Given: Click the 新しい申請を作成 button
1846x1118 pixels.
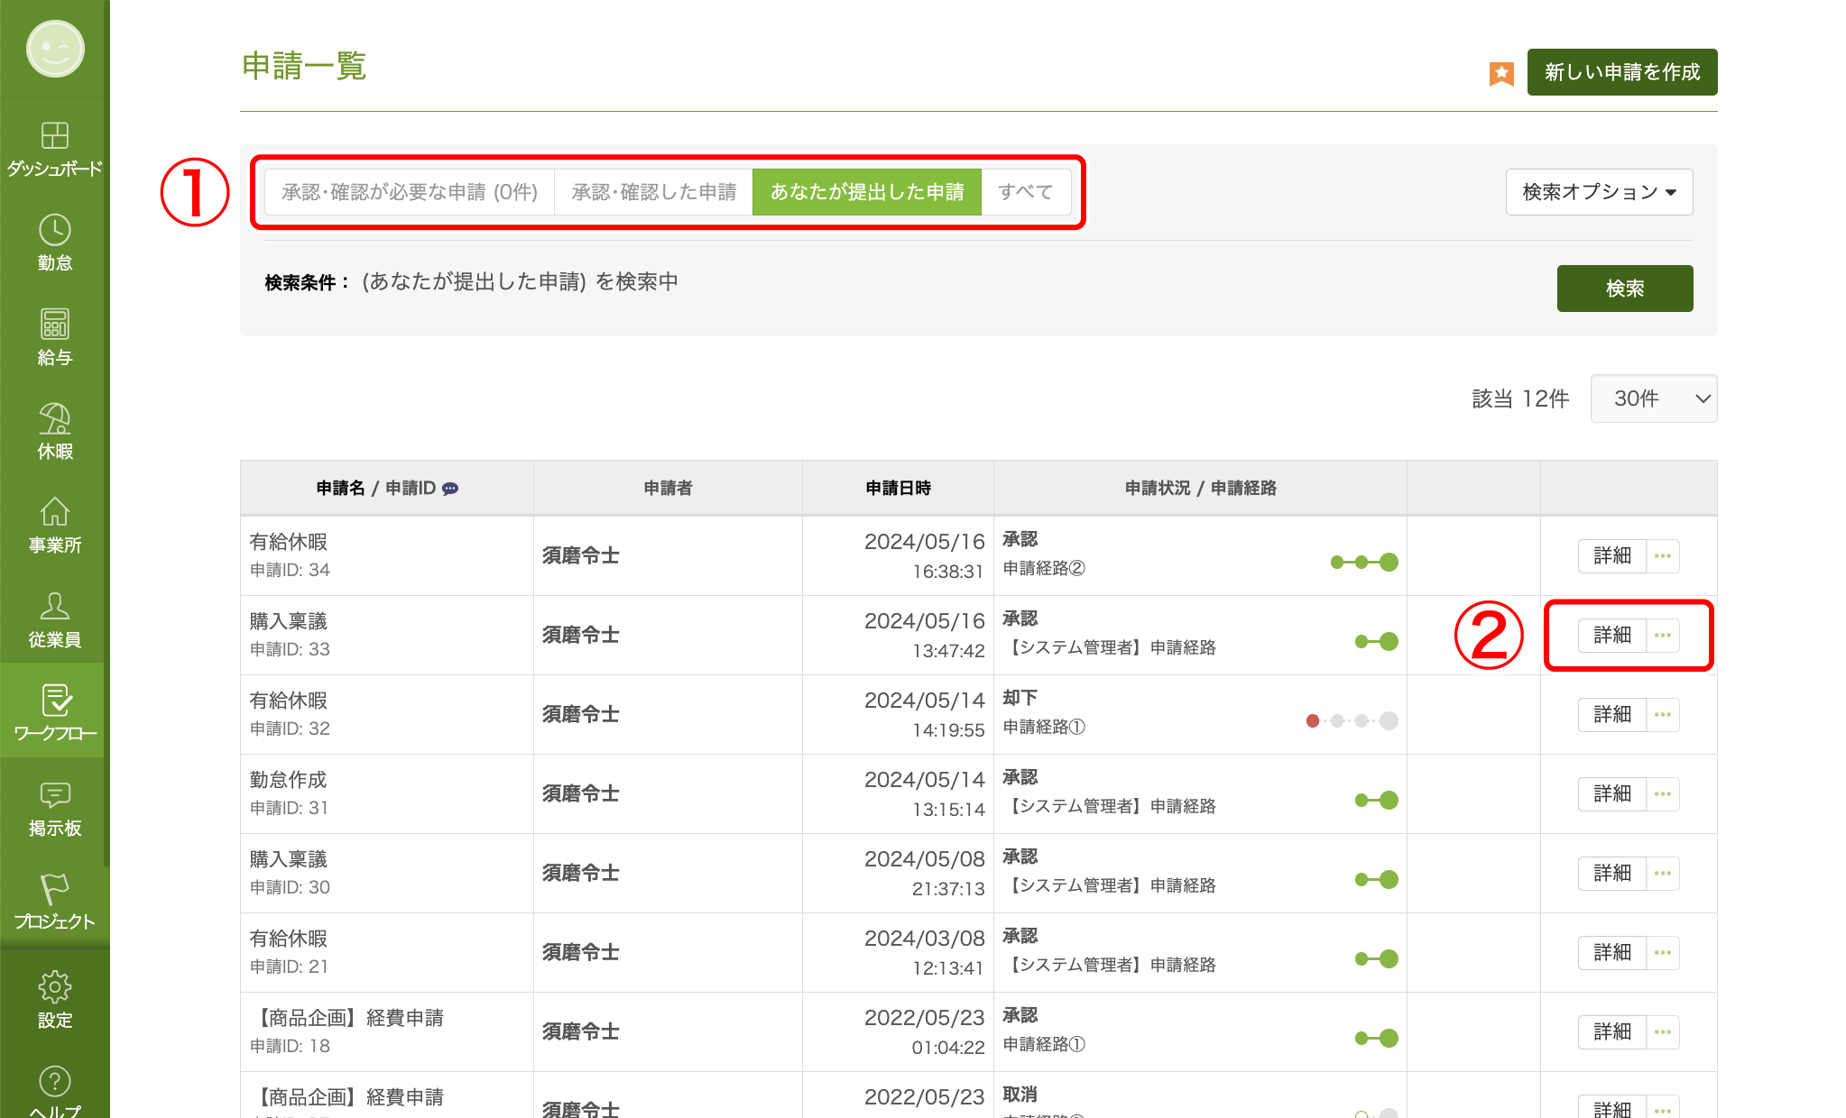Looking at the screenshot, I should pyautogui.click(x=1622, y=72).
